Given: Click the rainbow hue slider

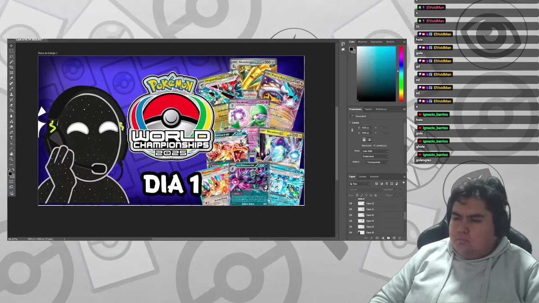Looking at the screenshot, I should coord(401,74).
